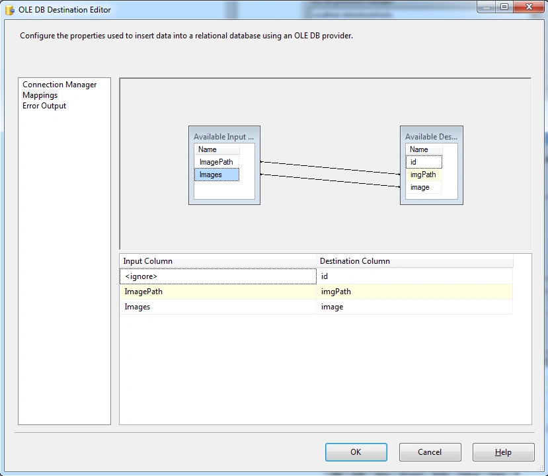Screen dimensions: 548x476
Task: Select ImagePath in Available Input Columns box
Action: (x=216, y=162)
